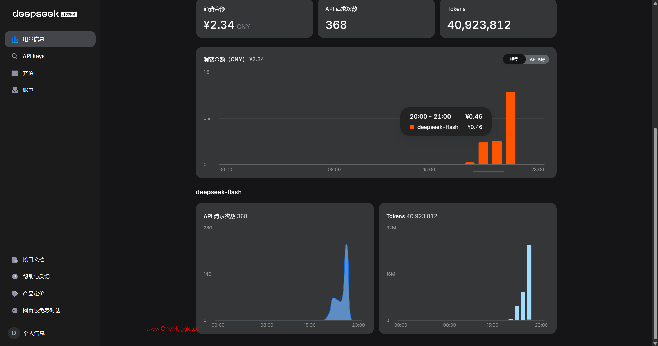Switch cost chart to 模型 view
Image resolution: width=658 pixels, height=346 pixels.
(x=514, y=59)
